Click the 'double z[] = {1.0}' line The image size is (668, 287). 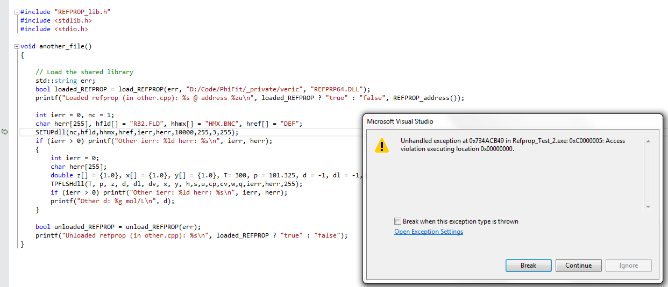[207, 175]
